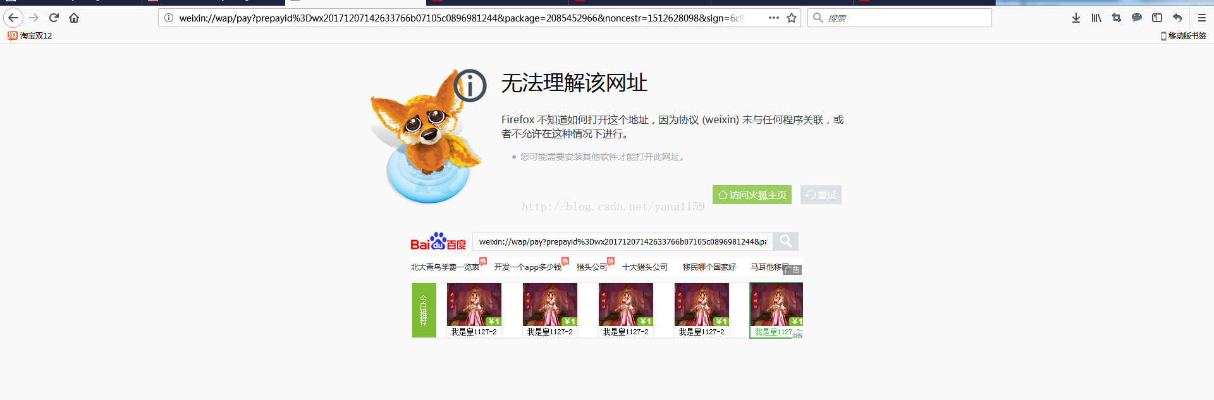Open the library bookshelf icon

[1096, 18]
